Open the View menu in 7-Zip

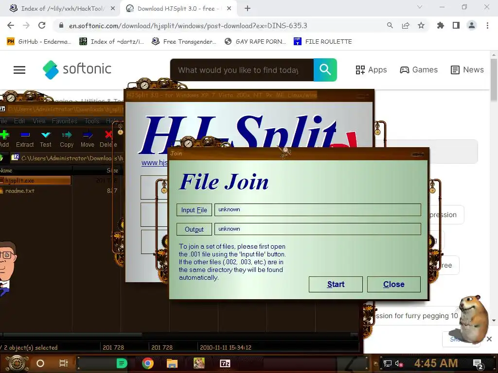pos(39,121)
